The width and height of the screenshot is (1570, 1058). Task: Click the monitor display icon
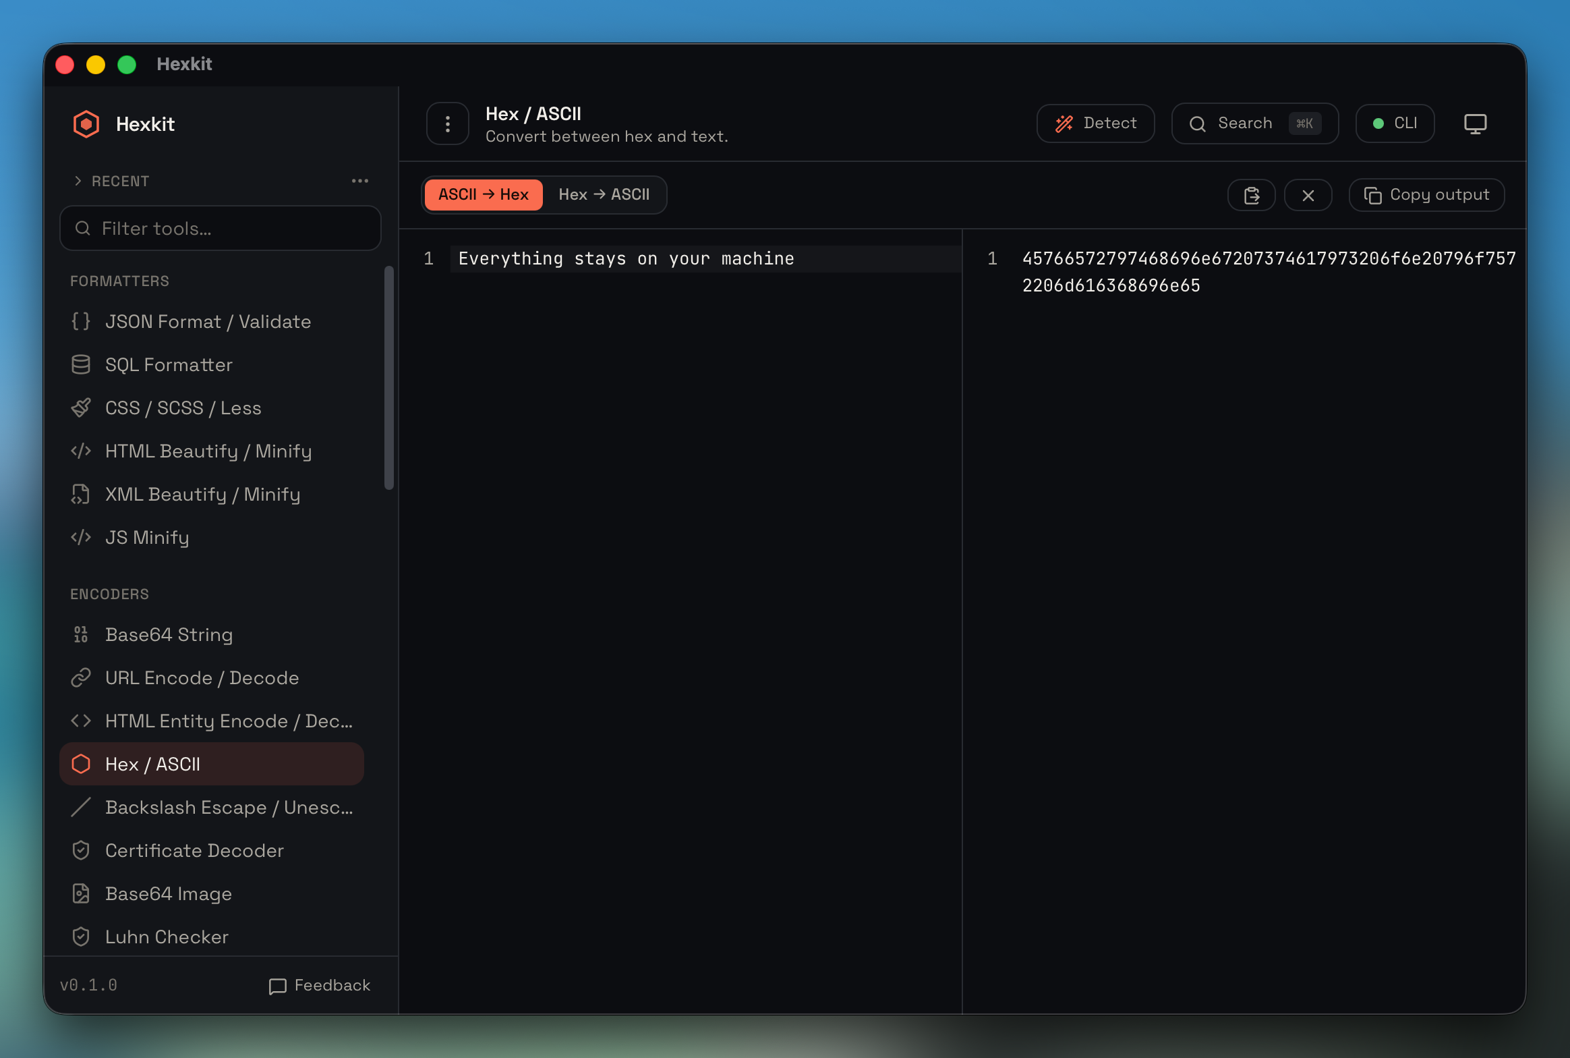[1475, 123]
